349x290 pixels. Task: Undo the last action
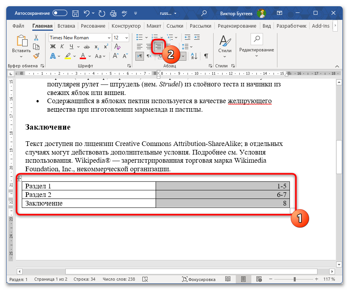point(87,13)
